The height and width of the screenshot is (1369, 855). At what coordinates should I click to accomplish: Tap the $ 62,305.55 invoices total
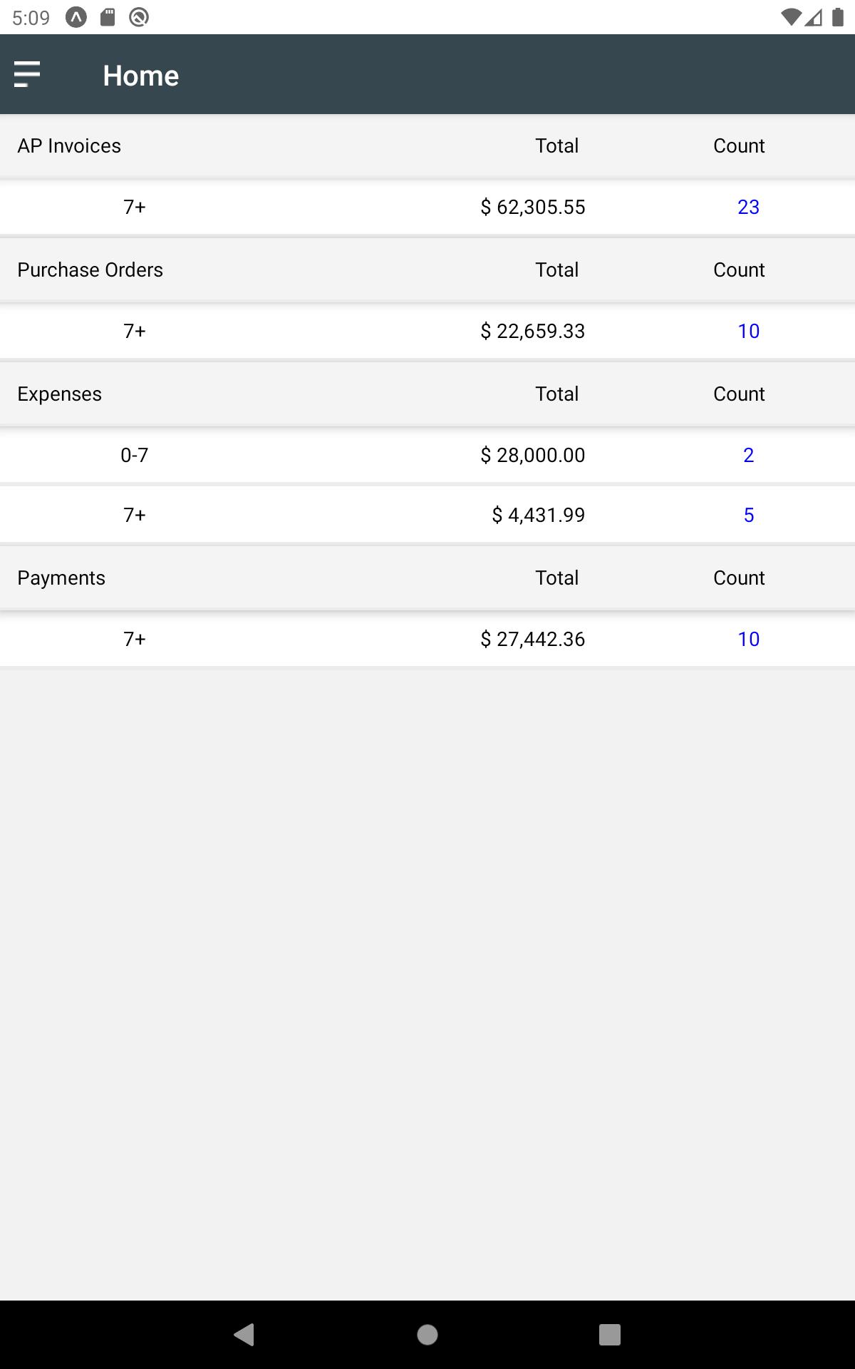(532, 207)
